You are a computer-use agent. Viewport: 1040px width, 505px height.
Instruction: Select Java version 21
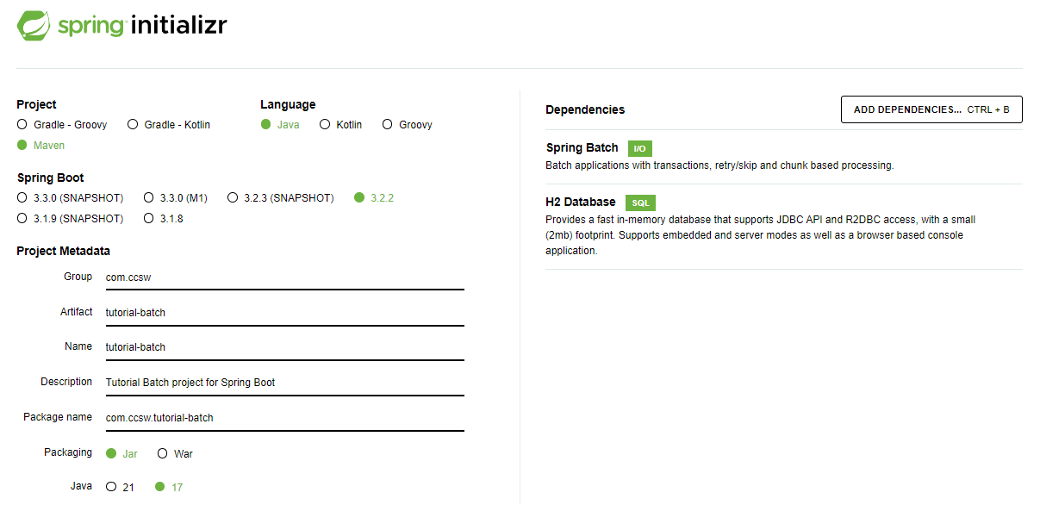[x=111, y=487]
